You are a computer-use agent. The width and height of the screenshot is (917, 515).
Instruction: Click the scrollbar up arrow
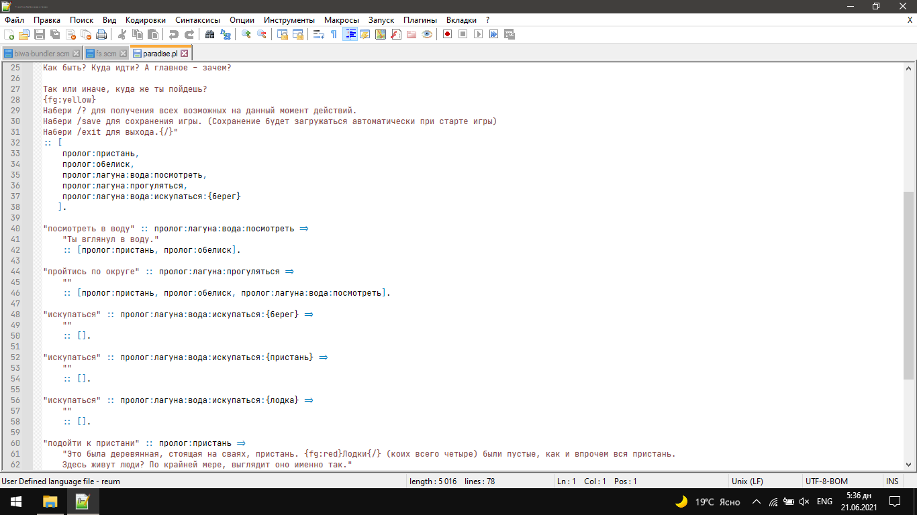pos(909,68)
